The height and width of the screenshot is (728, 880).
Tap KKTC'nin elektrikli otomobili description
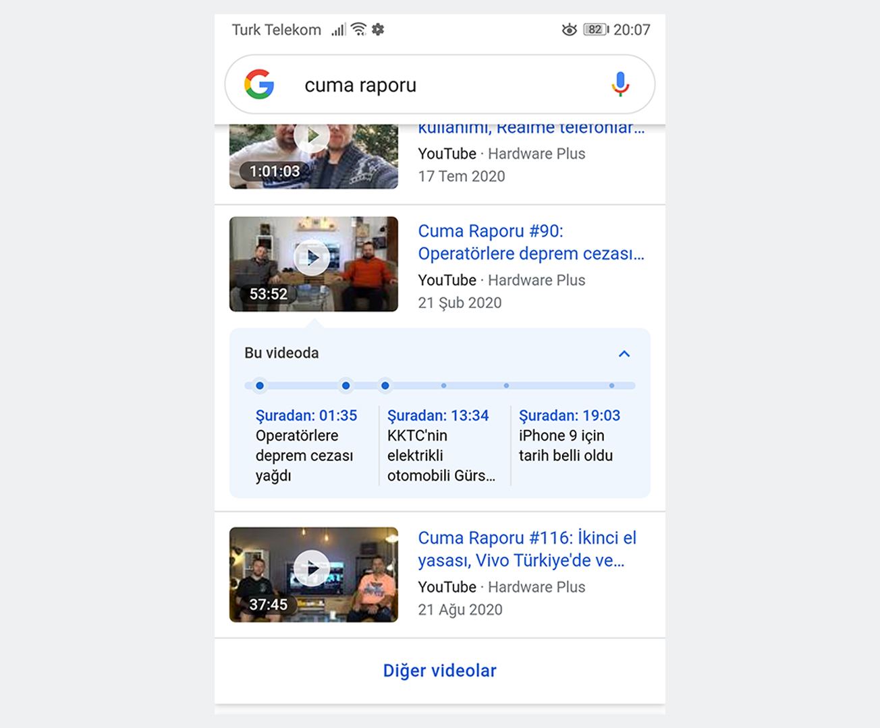pyautogui.click(x=441, y=456)
